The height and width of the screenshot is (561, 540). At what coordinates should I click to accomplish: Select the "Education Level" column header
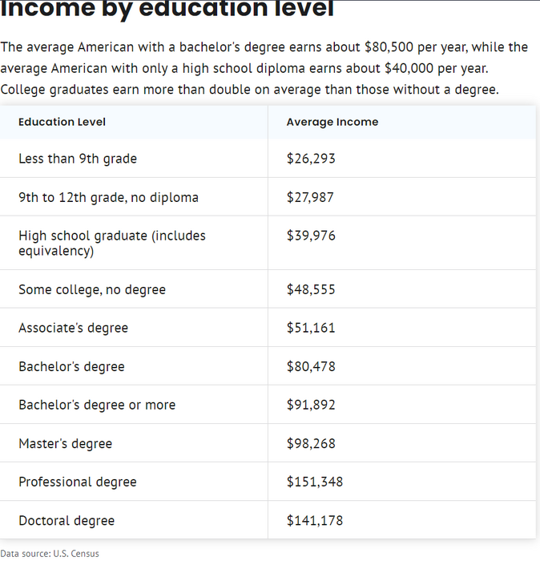[62, 122]
